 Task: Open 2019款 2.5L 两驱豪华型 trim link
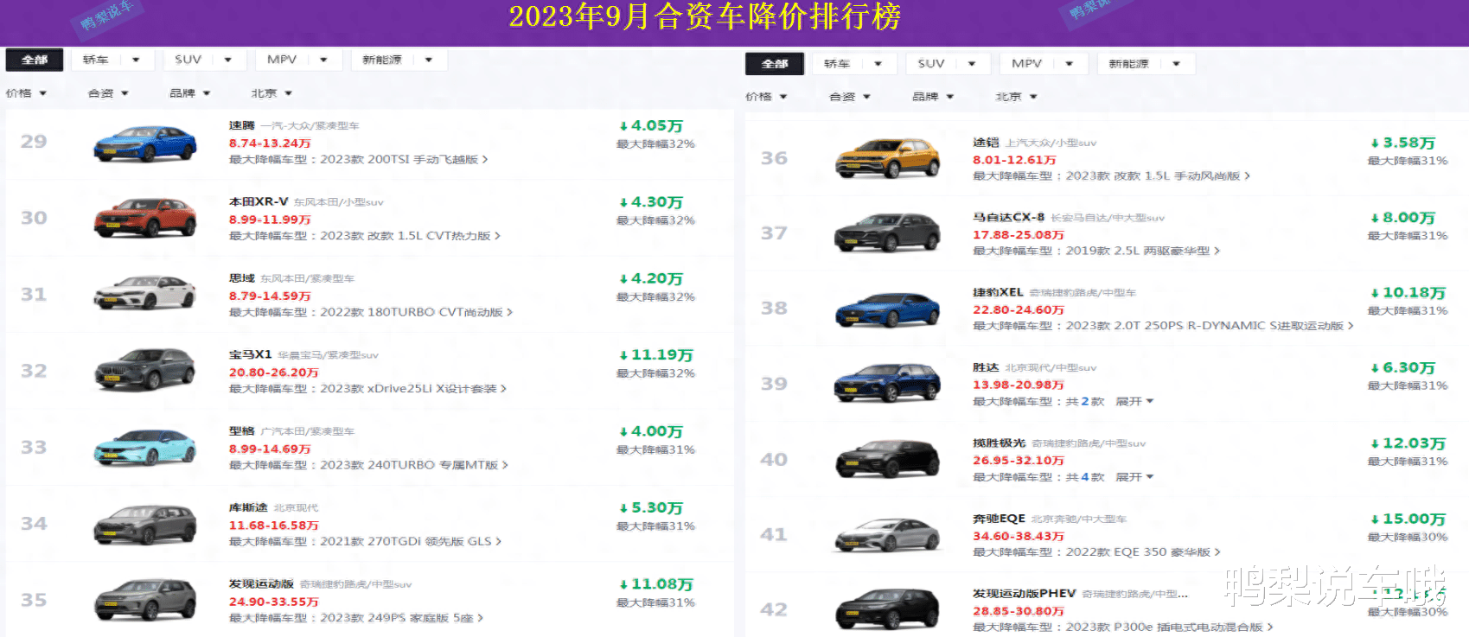click(1143, 252)
